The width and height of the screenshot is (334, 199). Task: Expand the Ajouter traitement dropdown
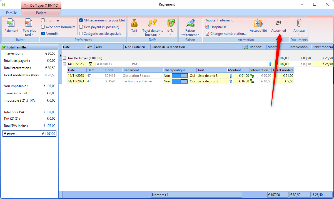pos(236,20)
